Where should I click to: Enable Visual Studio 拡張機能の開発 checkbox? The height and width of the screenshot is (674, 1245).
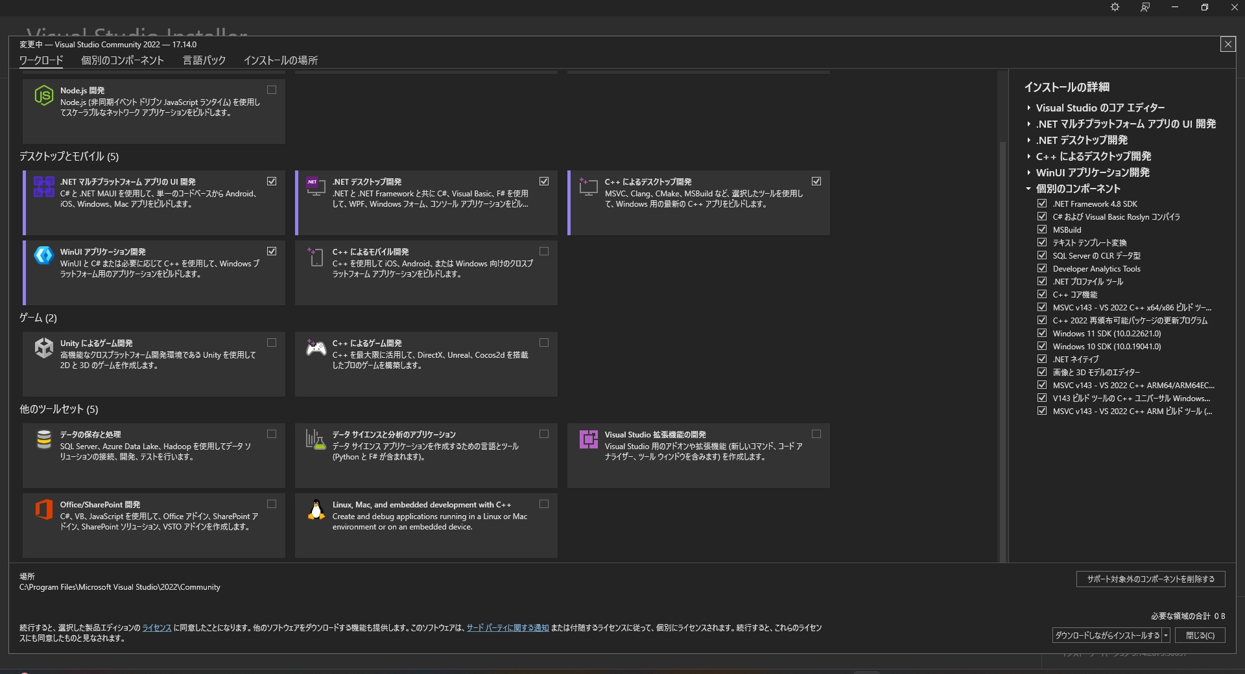pos(816,434)
